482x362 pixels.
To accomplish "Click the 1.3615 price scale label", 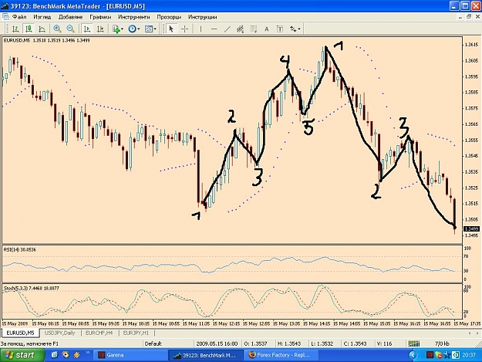I will point(471,45).
